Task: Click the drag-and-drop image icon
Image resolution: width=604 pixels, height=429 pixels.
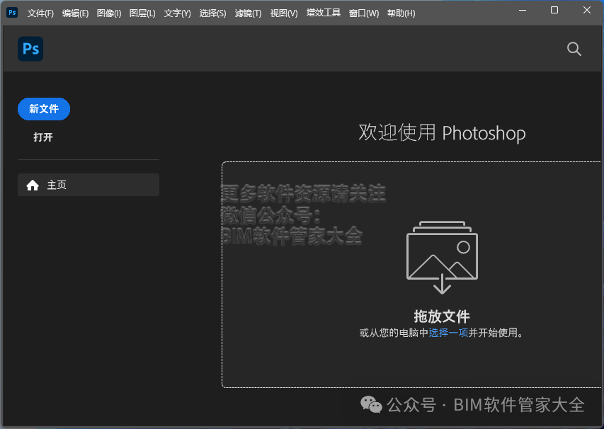Action: (x=443, y=257)
